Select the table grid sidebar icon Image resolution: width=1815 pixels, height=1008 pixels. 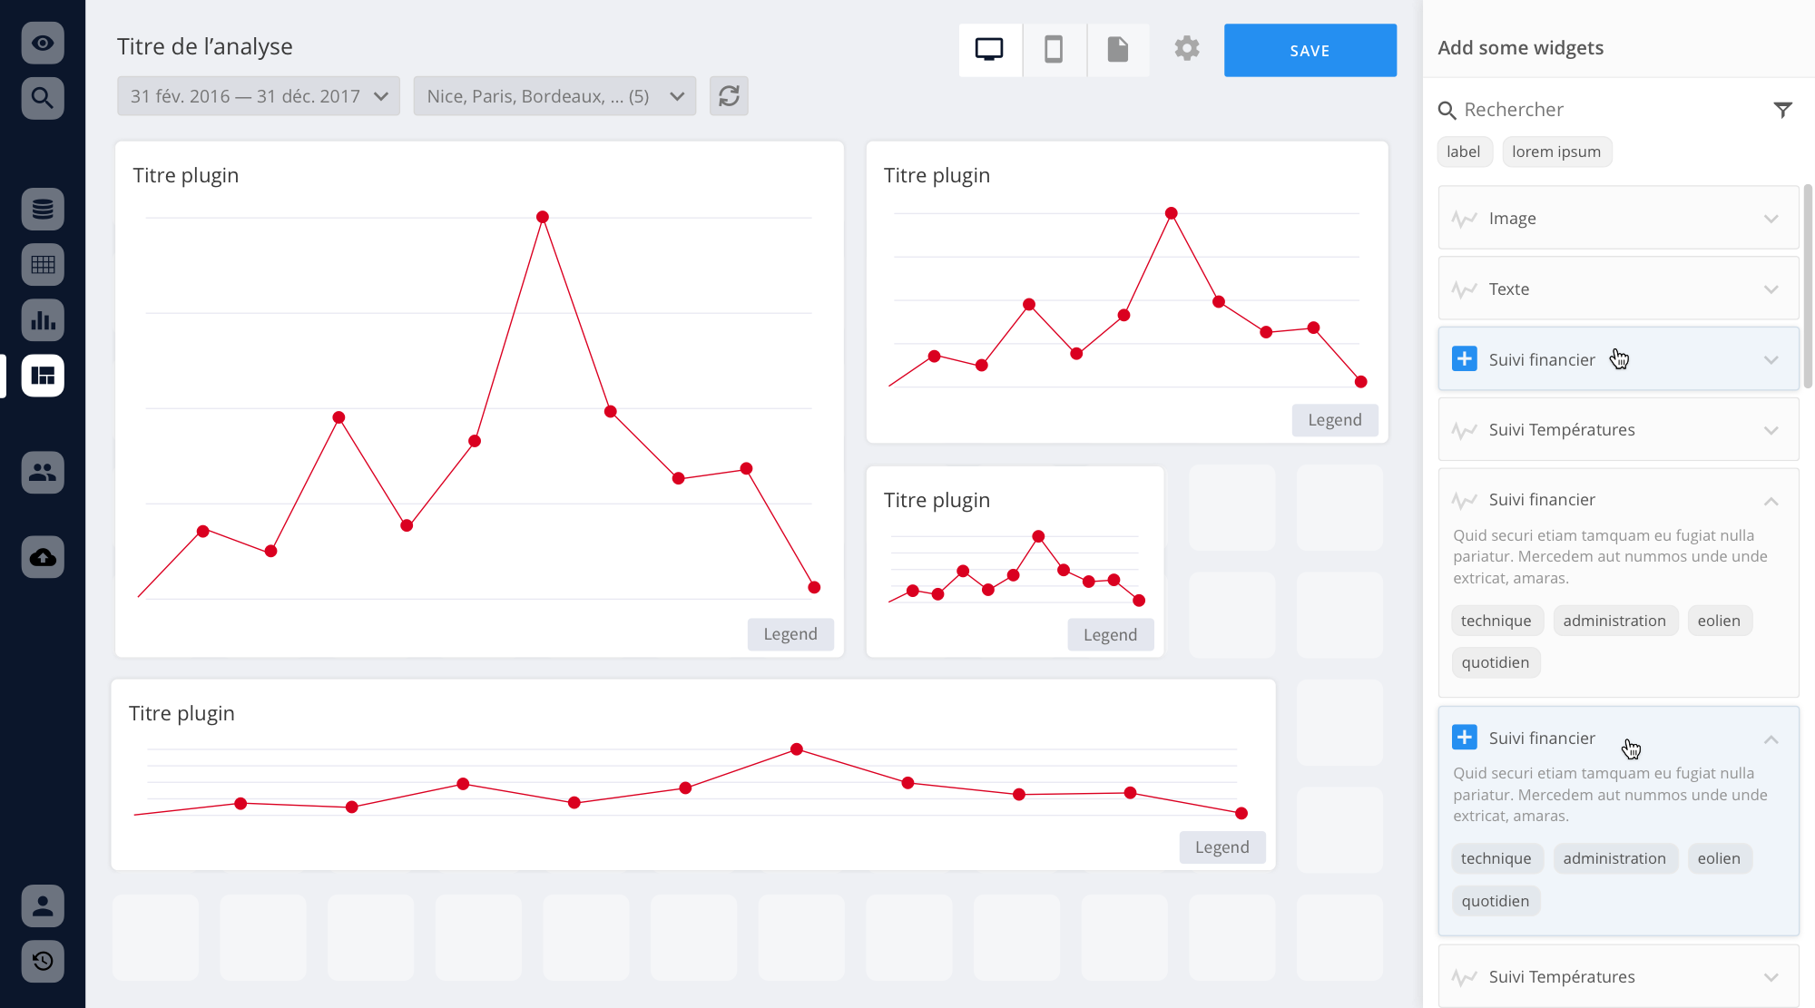pyautogui.click(x=43, y=265)
